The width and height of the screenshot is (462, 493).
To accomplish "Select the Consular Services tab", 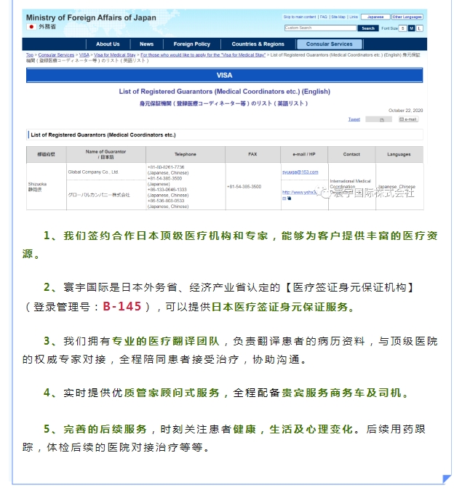I will pyautogui.click(x=330, y=44).
